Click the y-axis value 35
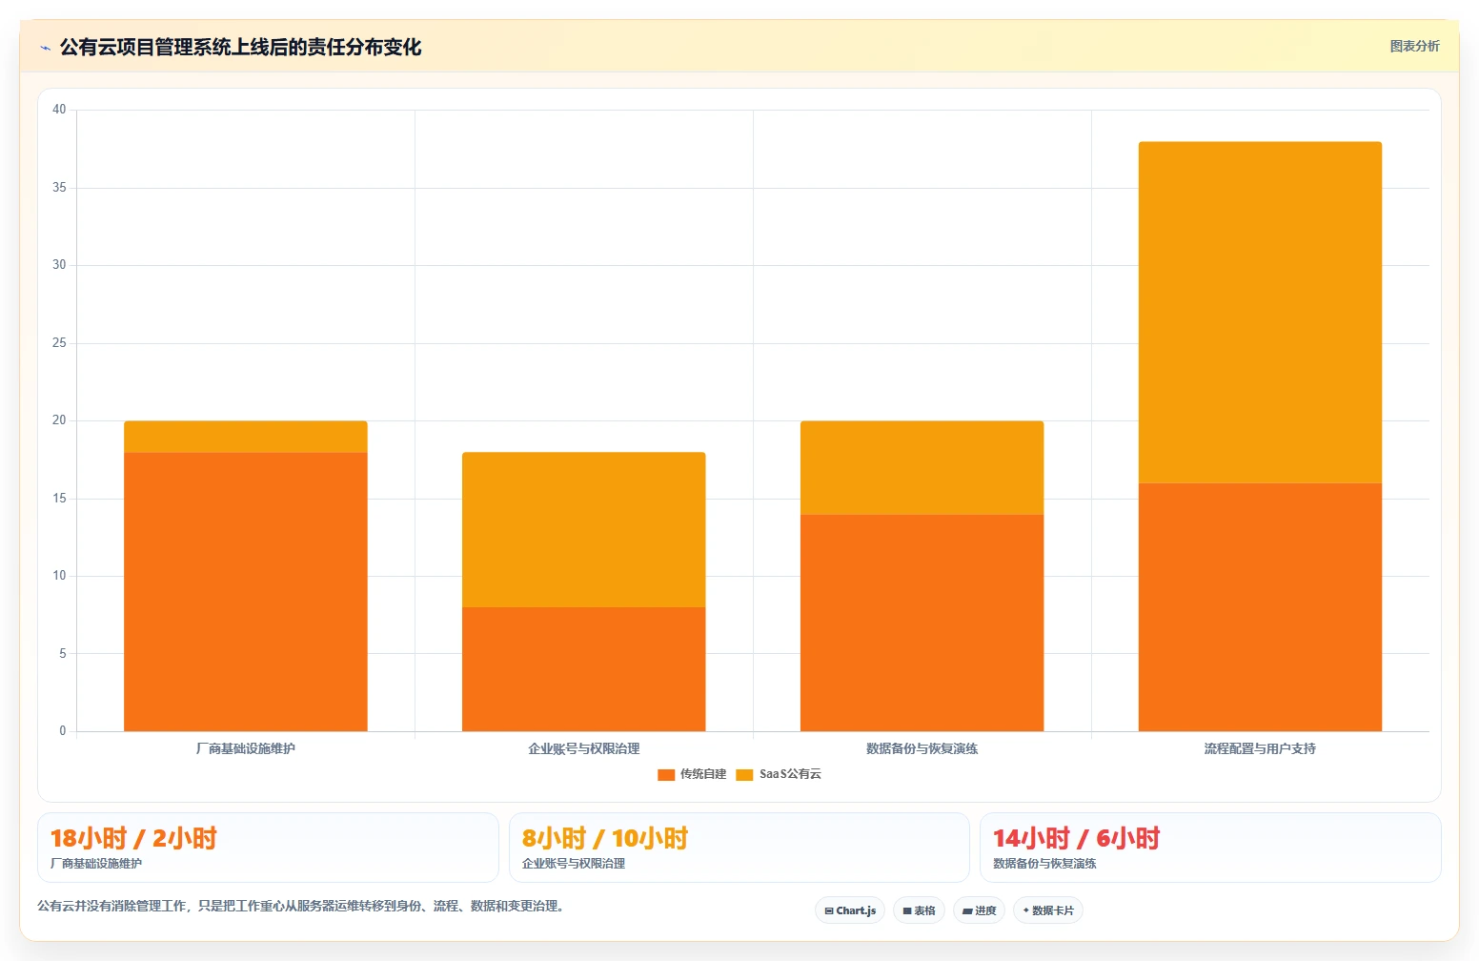 [59, 188]
